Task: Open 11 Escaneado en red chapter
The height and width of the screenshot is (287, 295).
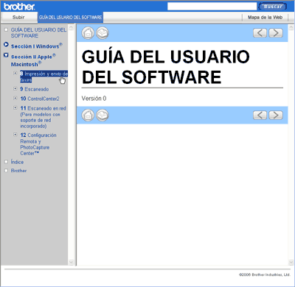Action: 43,117
